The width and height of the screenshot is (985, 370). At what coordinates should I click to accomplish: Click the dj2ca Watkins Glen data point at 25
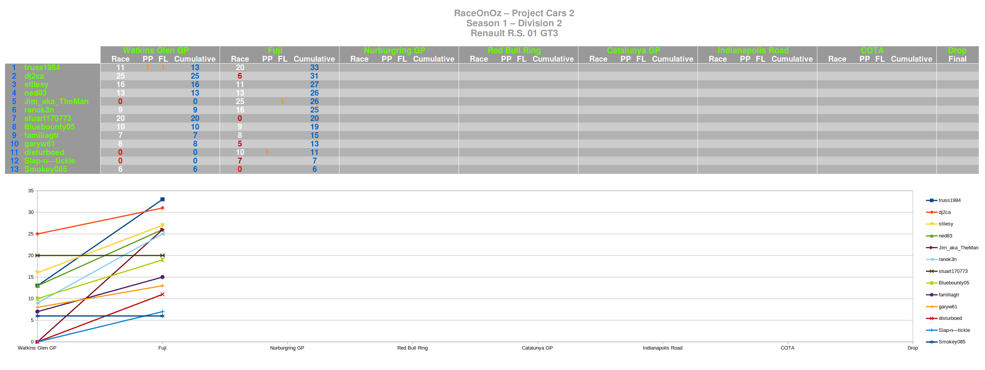click(x=37, y=234)
